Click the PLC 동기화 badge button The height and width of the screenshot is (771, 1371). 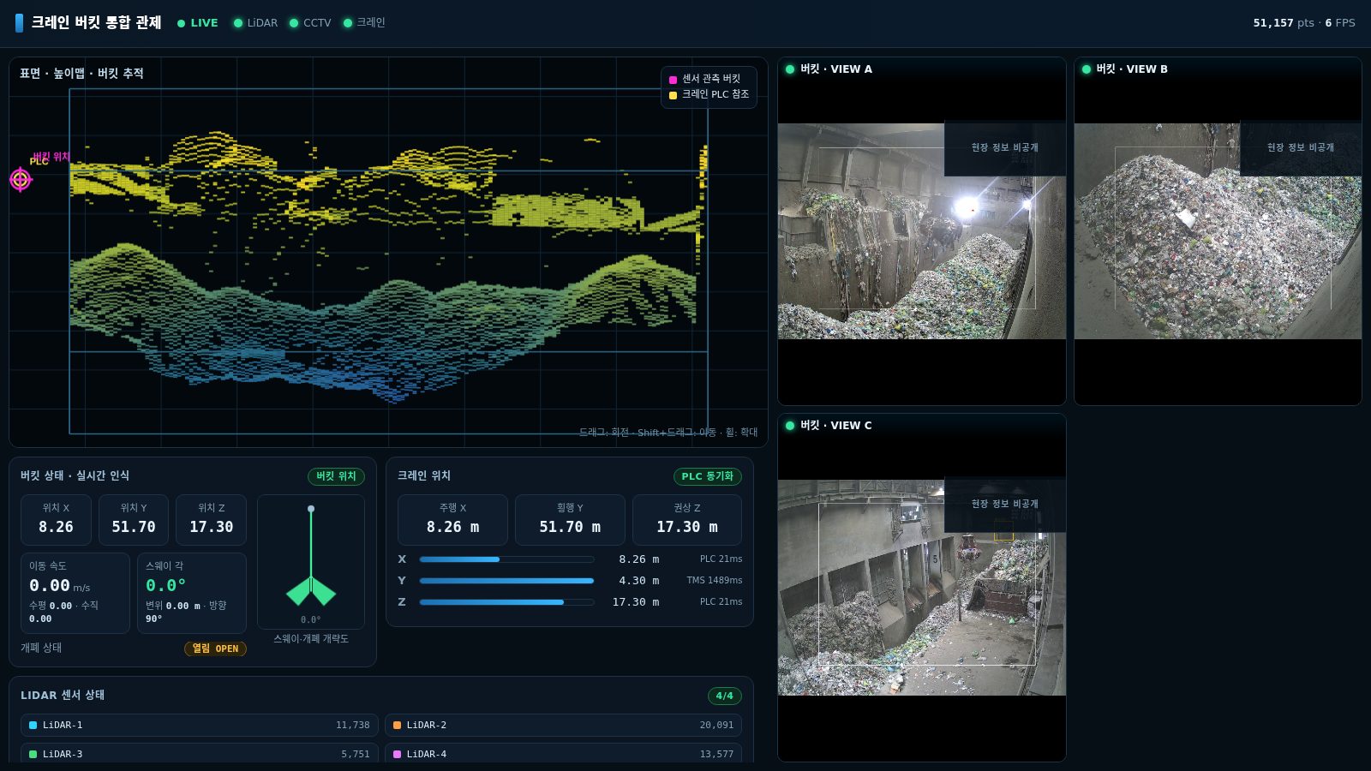tap(708, 476)
